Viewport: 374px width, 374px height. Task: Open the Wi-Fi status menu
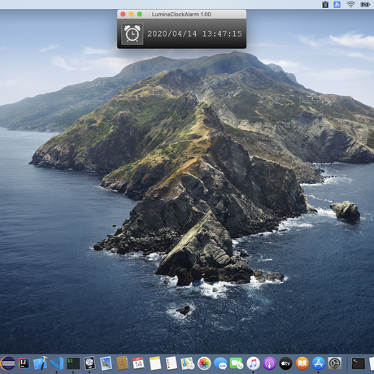(350, 4)
